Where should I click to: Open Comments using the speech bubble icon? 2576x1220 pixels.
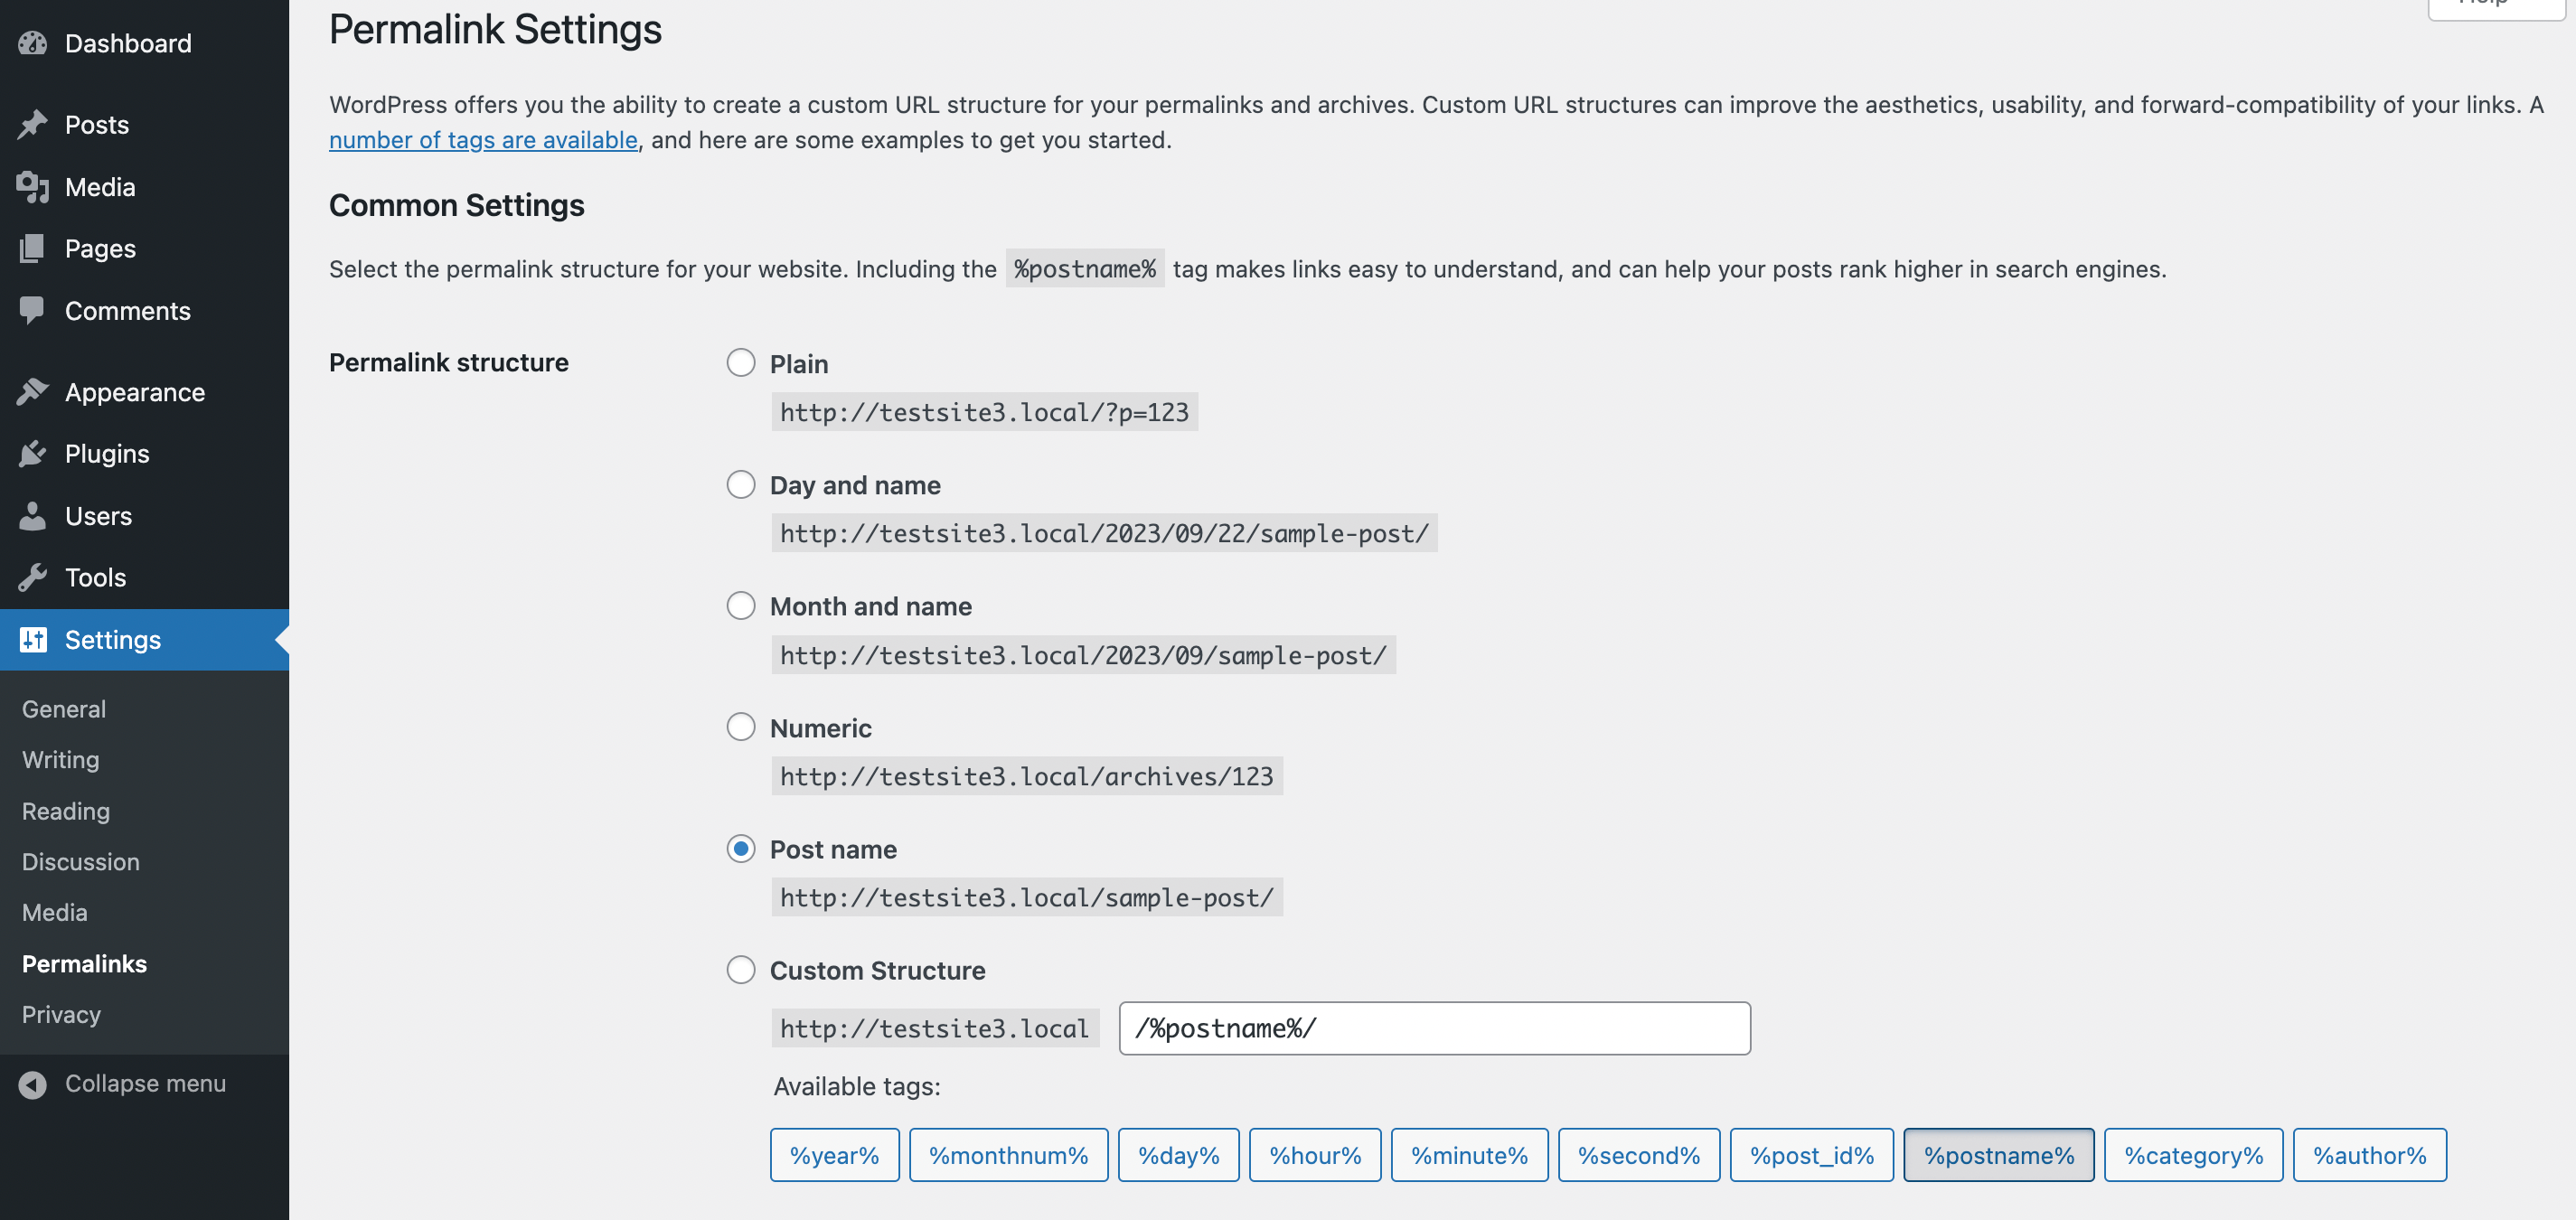pos(33,310)
